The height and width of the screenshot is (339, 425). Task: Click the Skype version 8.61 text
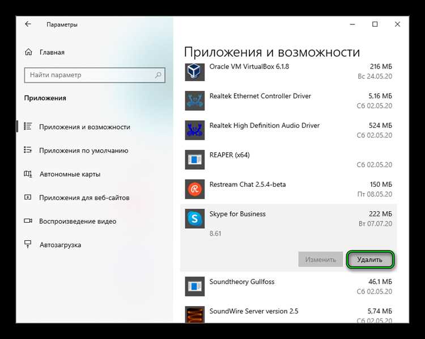[215, 233]
